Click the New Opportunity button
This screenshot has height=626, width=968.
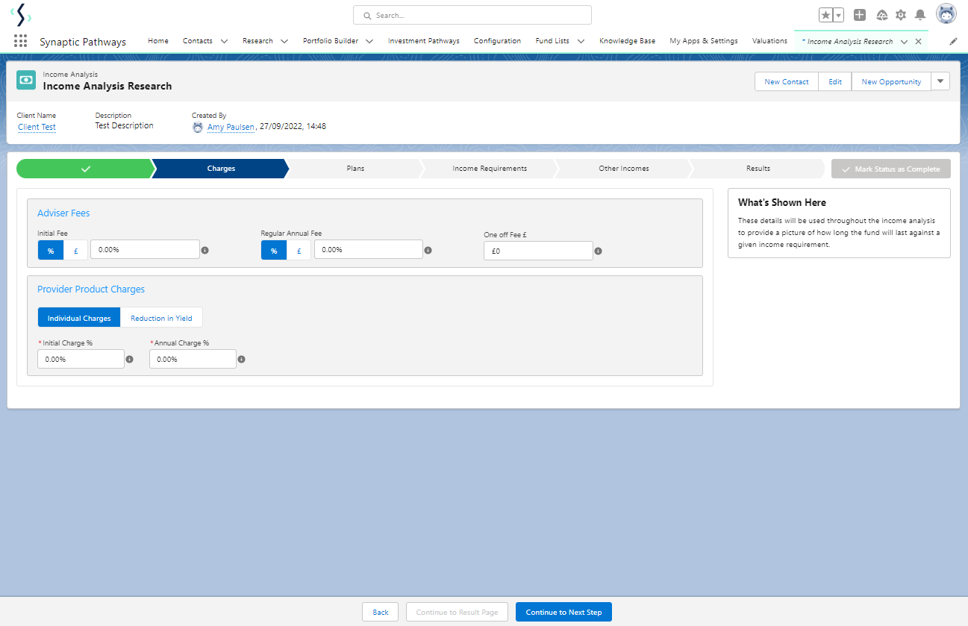[x=891, y=81]
